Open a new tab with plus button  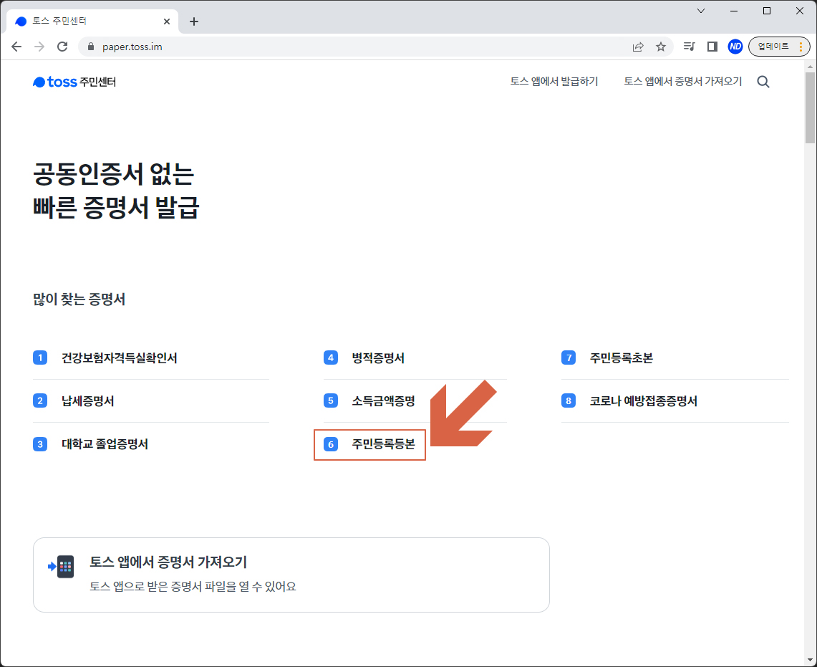coord(194,21)
